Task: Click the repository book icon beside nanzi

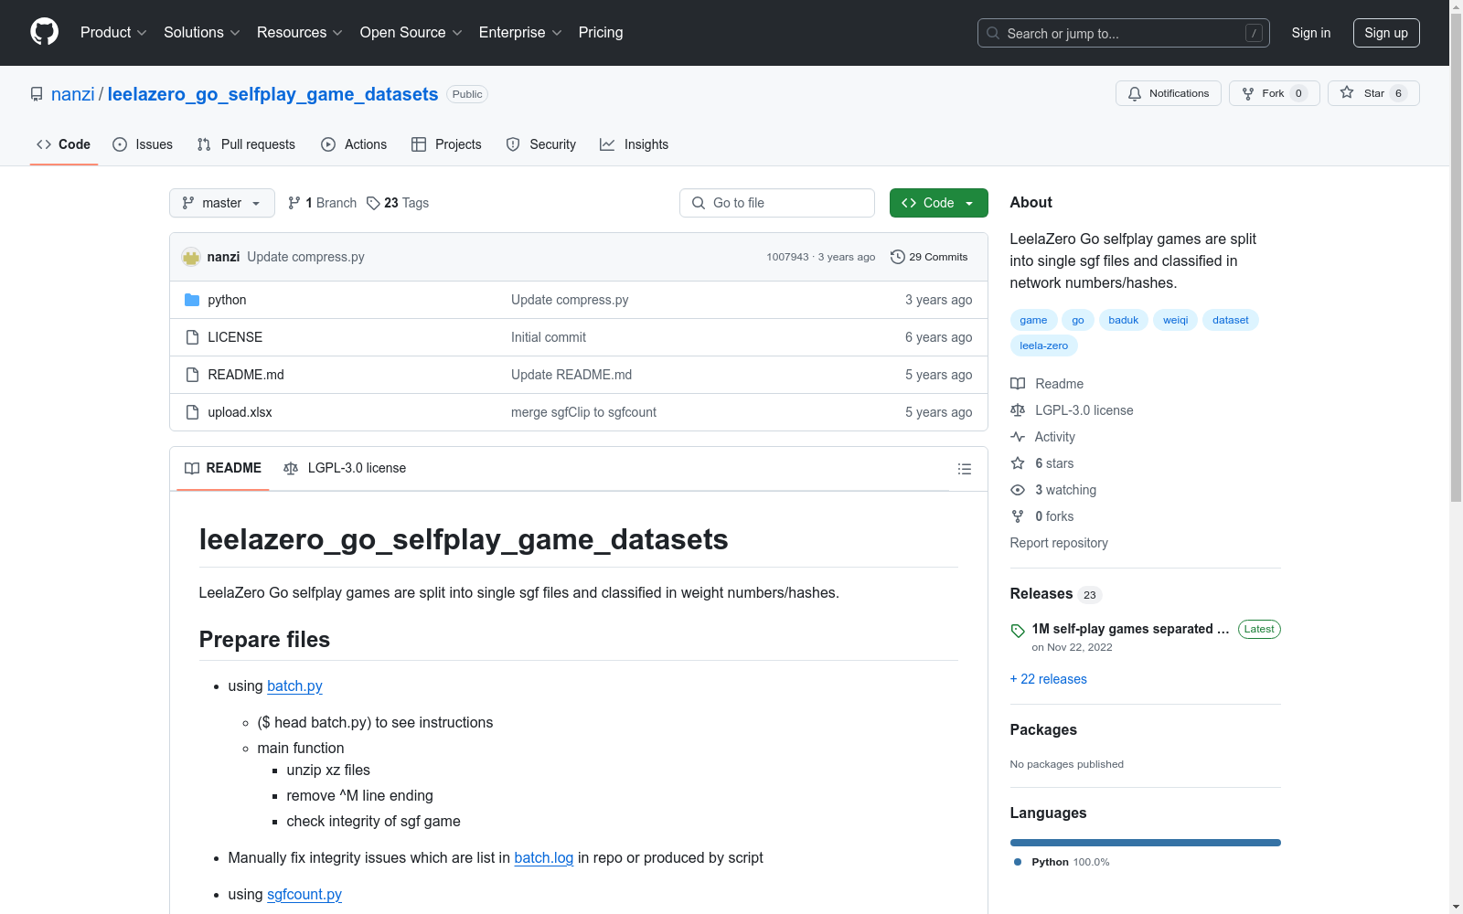Action: 37,94
